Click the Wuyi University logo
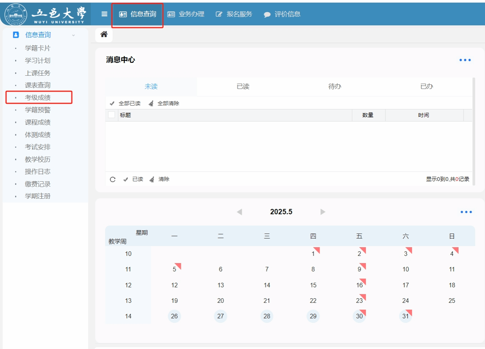Screen dimensions: 485x349 tap(45, 14)
